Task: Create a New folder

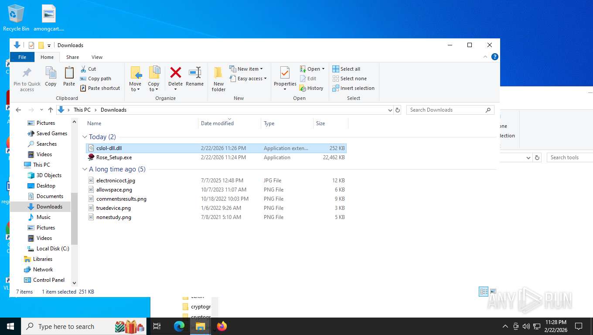Action: (218, 79)
